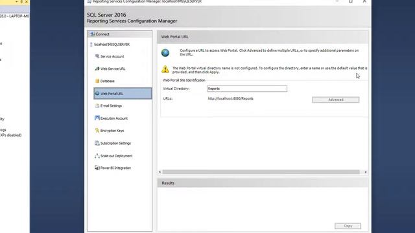Image resolution: width=415 pixels, height=233 pixels.
Task: Click the horizontal scrollbar thumb
Action: click(x=261, y=172)
